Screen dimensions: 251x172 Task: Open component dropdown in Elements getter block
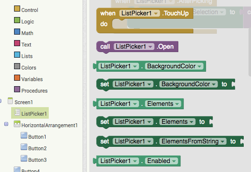click(x=118, y=104)
